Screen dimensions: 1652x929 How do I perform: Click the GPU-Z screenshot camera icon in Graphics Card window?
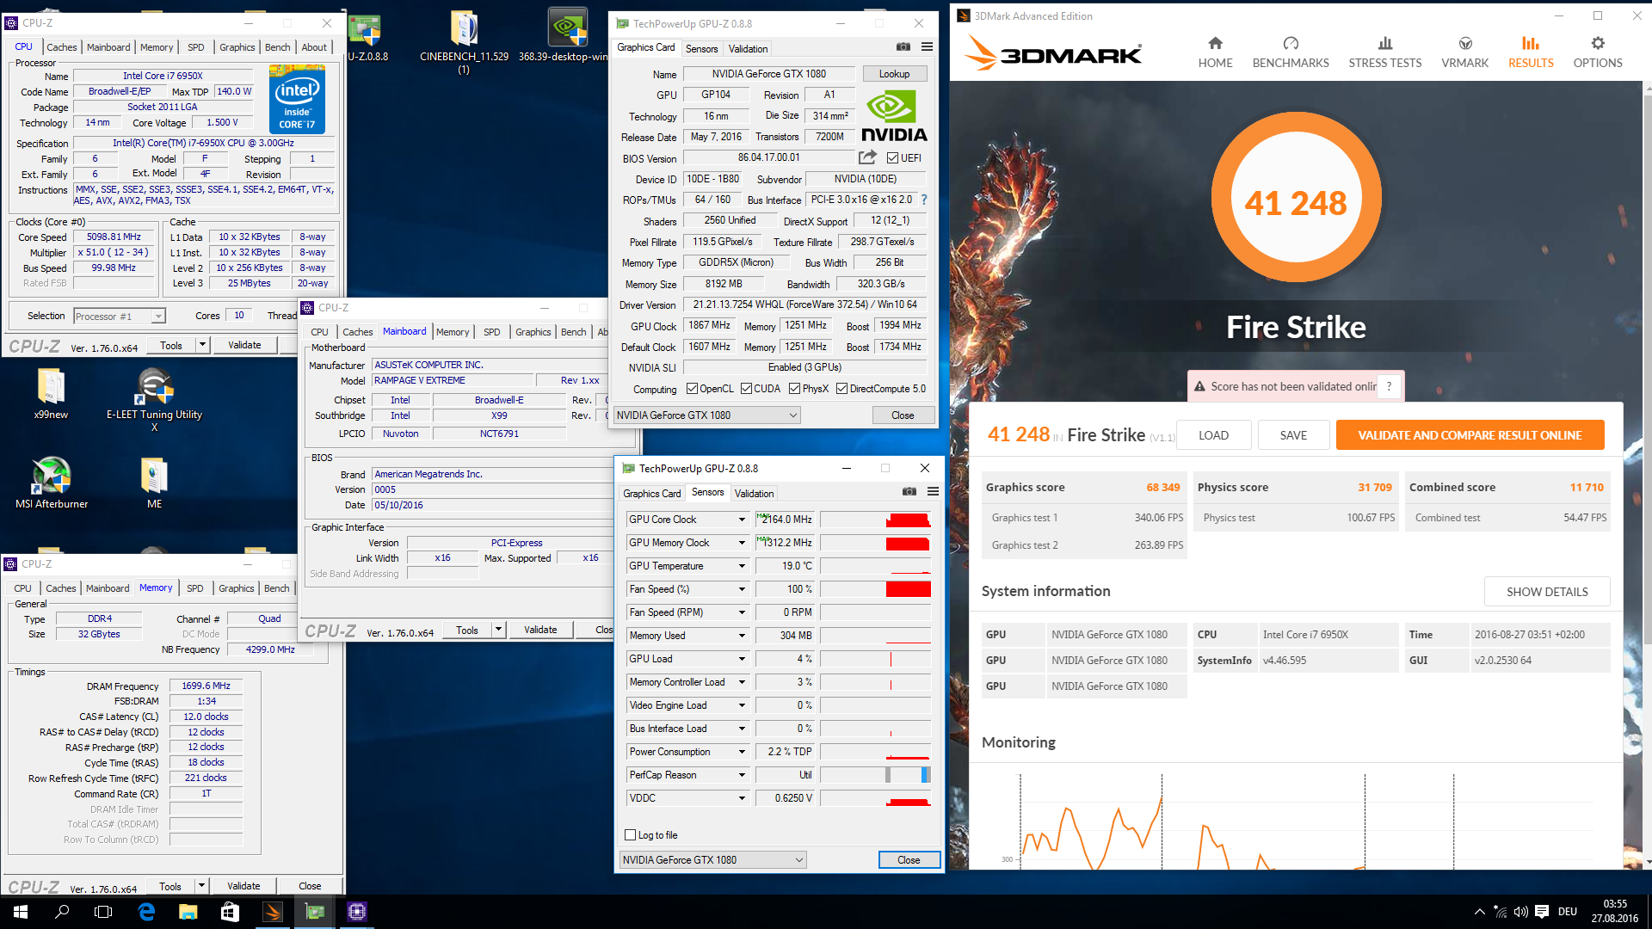(903, 47)
